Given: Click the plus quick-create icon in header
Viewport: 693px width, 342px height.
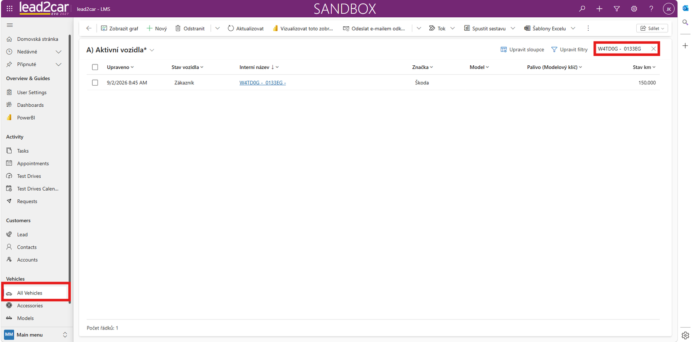Looking at the screenshot, I should [x=599, y=9].
